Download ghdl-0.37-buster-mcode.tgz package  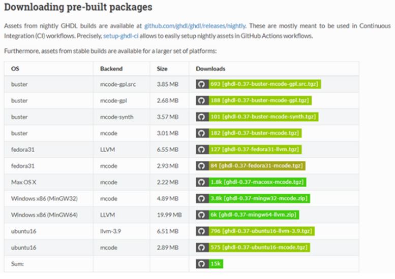(254, 133)
